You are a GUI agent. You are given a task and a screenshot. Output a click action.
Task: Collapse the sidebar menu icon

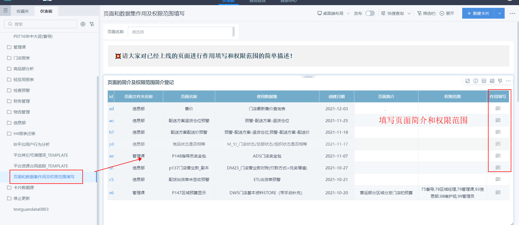click(x=5, y=11)
